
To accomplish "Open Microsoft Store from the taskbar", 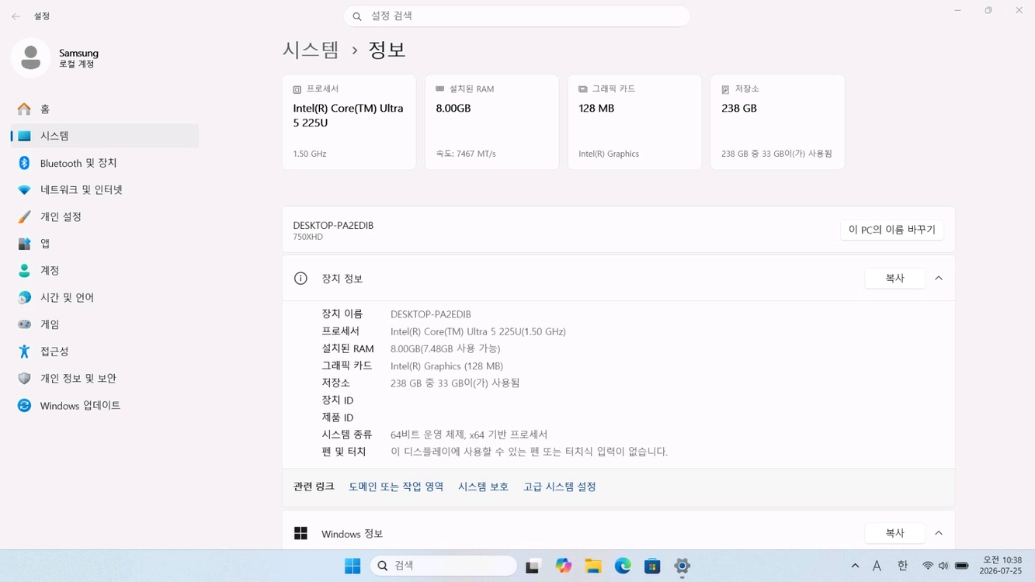I will pyautogui.click(x=652, y=566).
